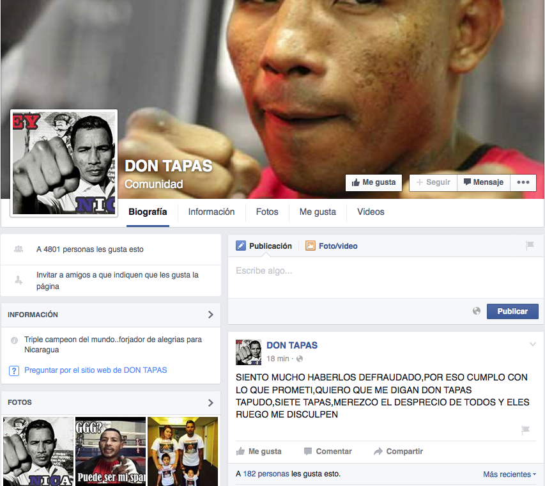Click the flag icon in composer header
The height and width of the screenshot is (486, 545).
pyautogui.click(x=530, y=246)
